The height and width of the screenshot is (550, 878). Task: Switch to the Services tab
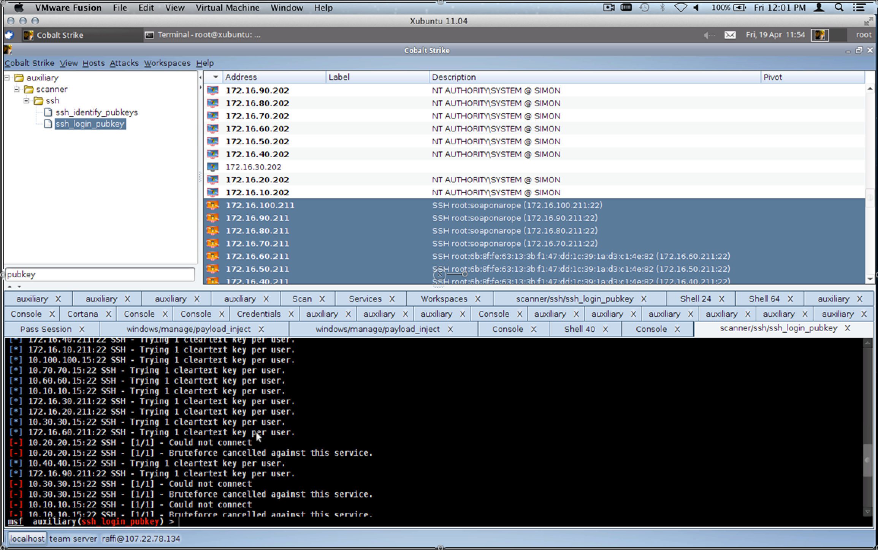tap(365, 299)
